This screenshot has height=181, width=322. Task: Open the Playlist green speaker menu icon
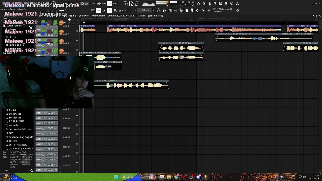pos(80,16)
